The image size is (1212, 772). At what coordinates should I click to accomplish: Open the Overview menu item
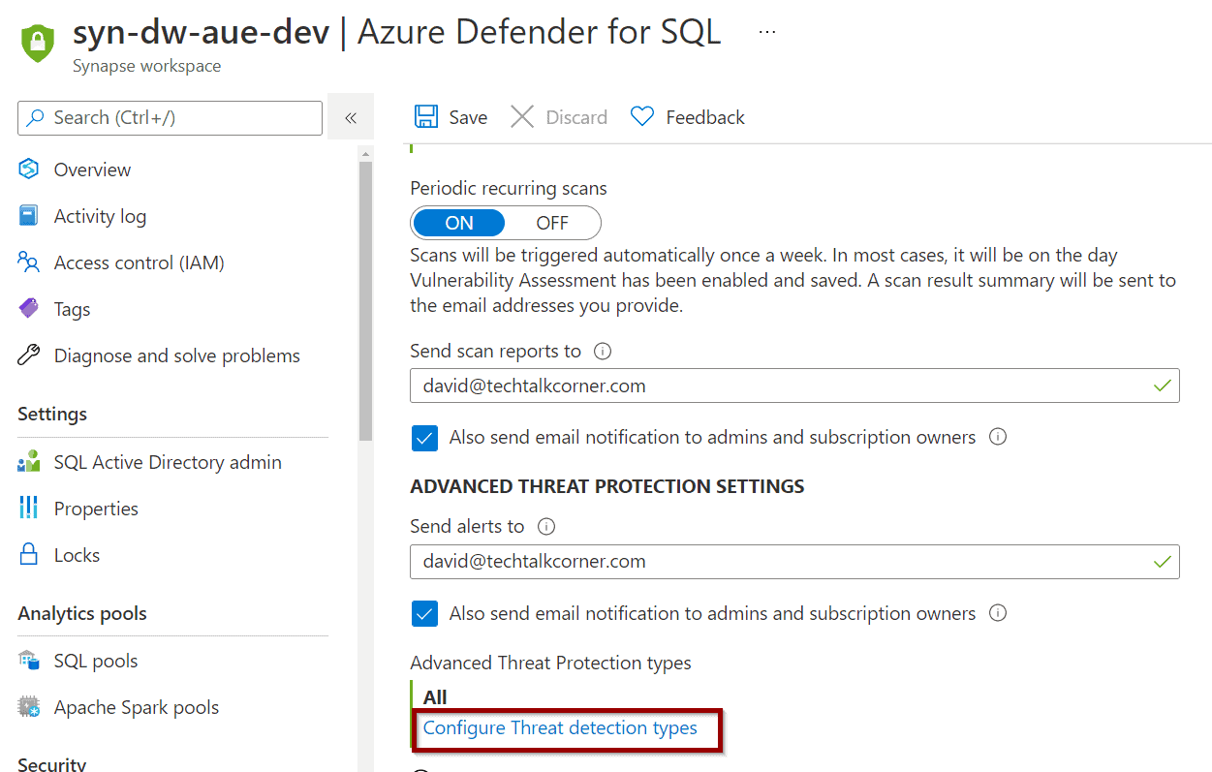point(92,170)
